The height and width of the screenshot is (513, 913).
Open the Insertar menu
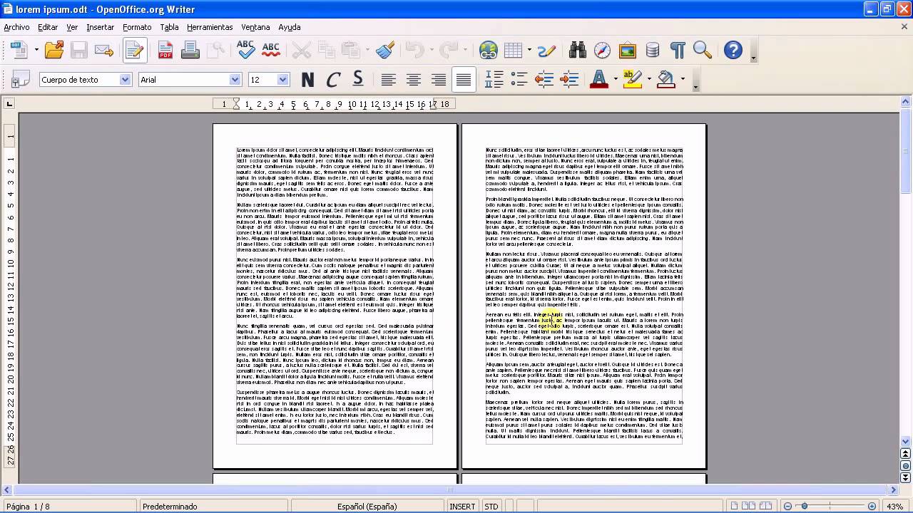point(100,27)
